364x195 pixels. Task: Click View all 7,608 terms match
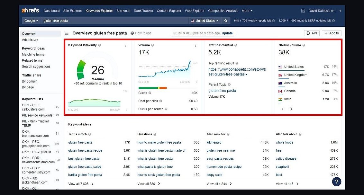pos(81,184)
